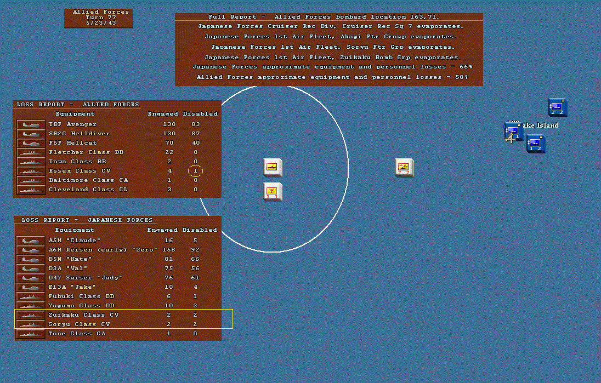This screenshot has height=383, width=601.
Task: Click the F6F Hellcat name text
Action: [73, 143]
